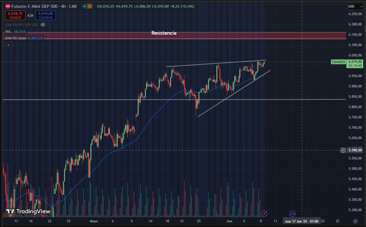Click the TradingView logo
This screenshot has width=366, height=227.
[x=28, y=211]
